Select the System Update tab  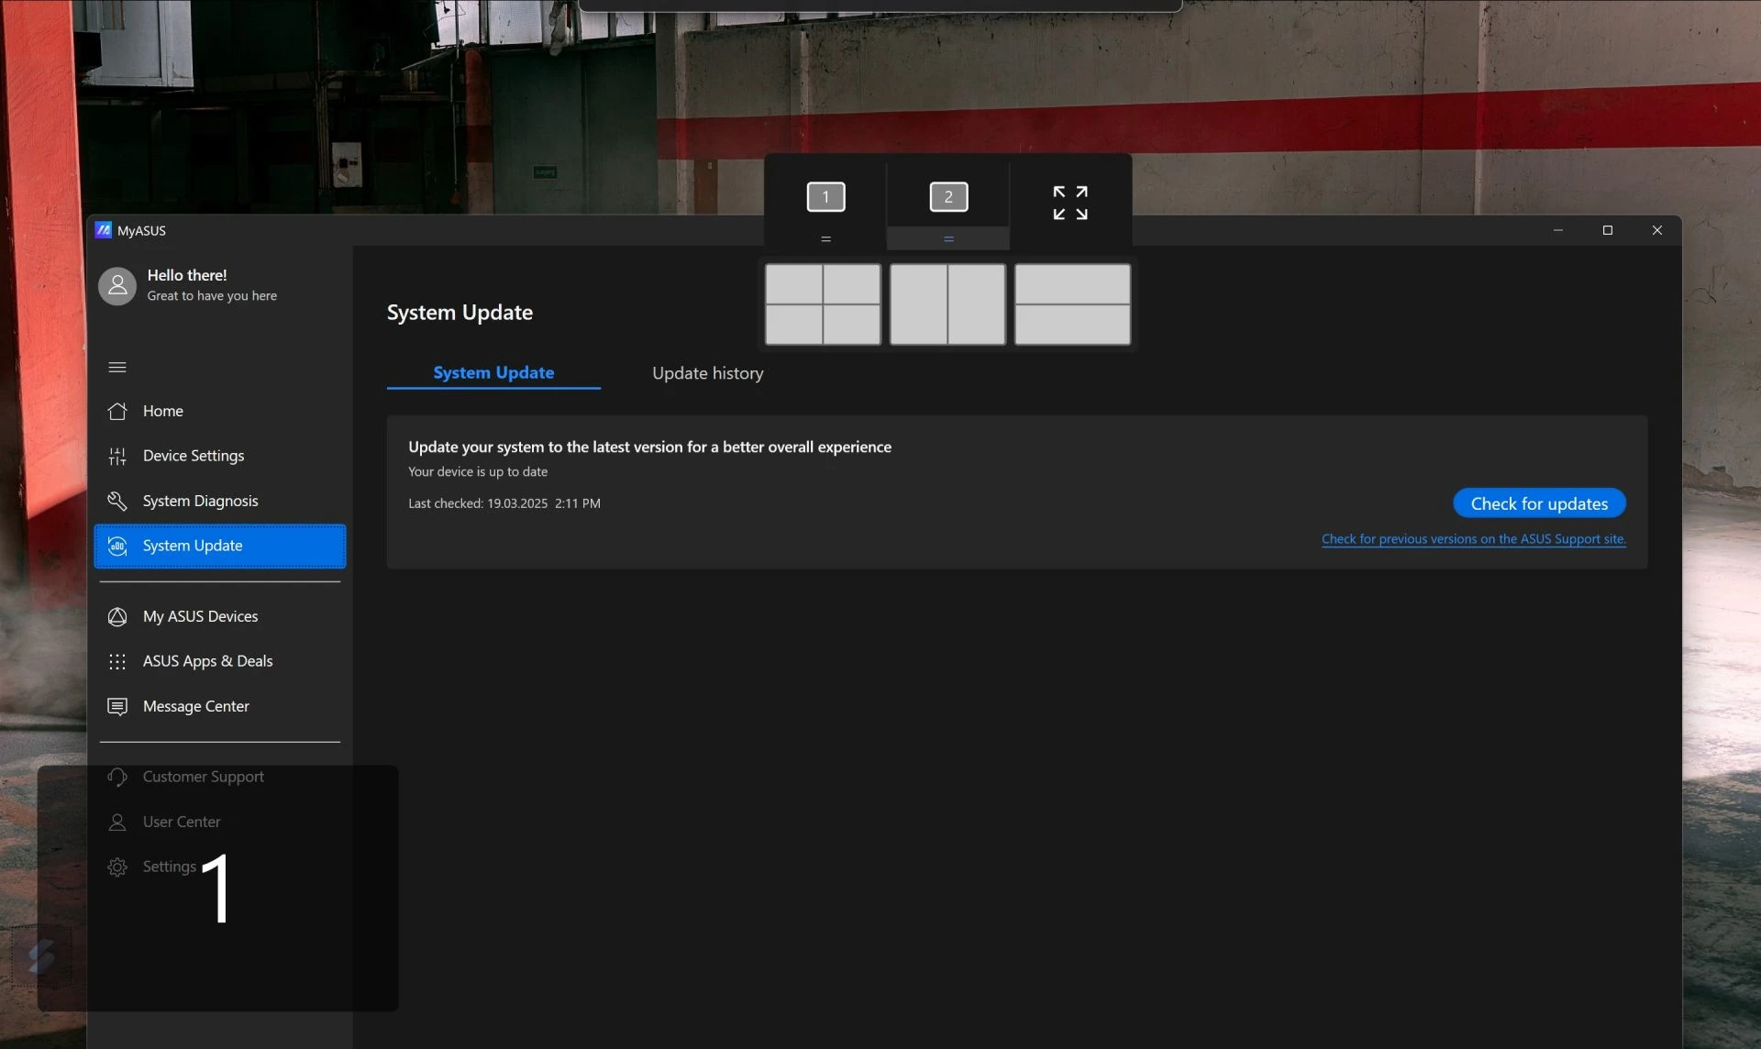tap(493, 372)
